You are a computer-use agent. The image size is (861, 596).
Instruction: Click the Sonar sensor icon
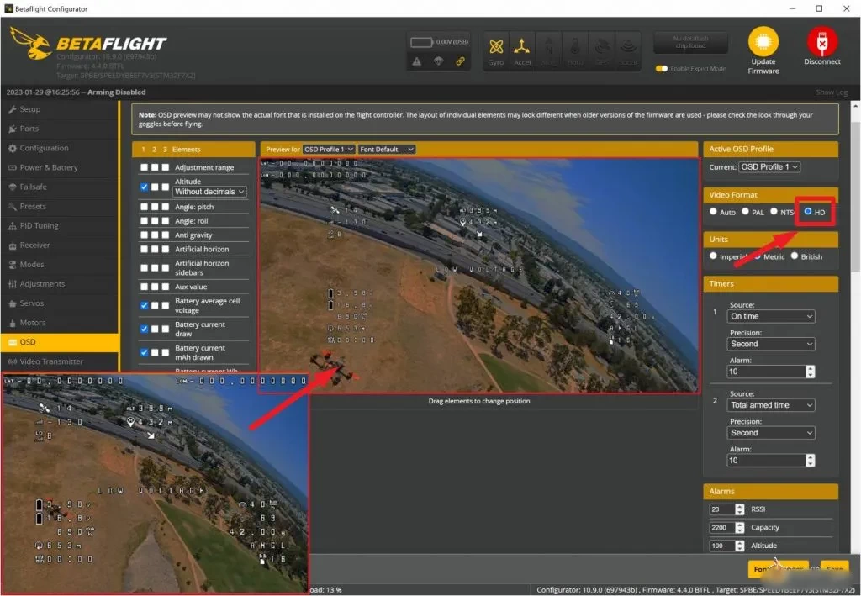click(628, 47)
